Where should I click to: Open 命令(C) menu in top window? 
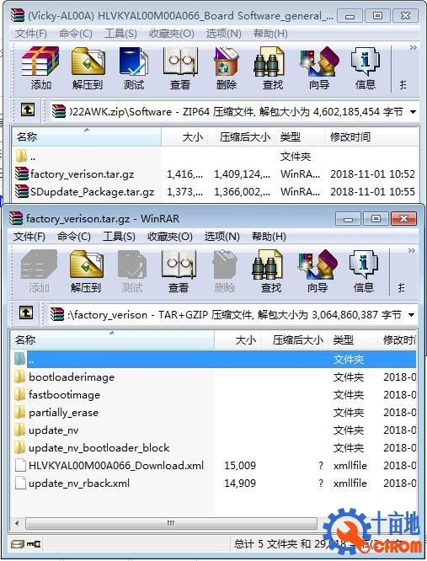[76, 34]
